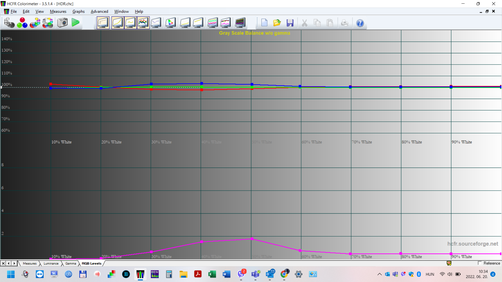Image resolution: width=502 pixels, height=282 pixels.
Task: Click the save floppy disk icon
Action: (x=290, y=23)
